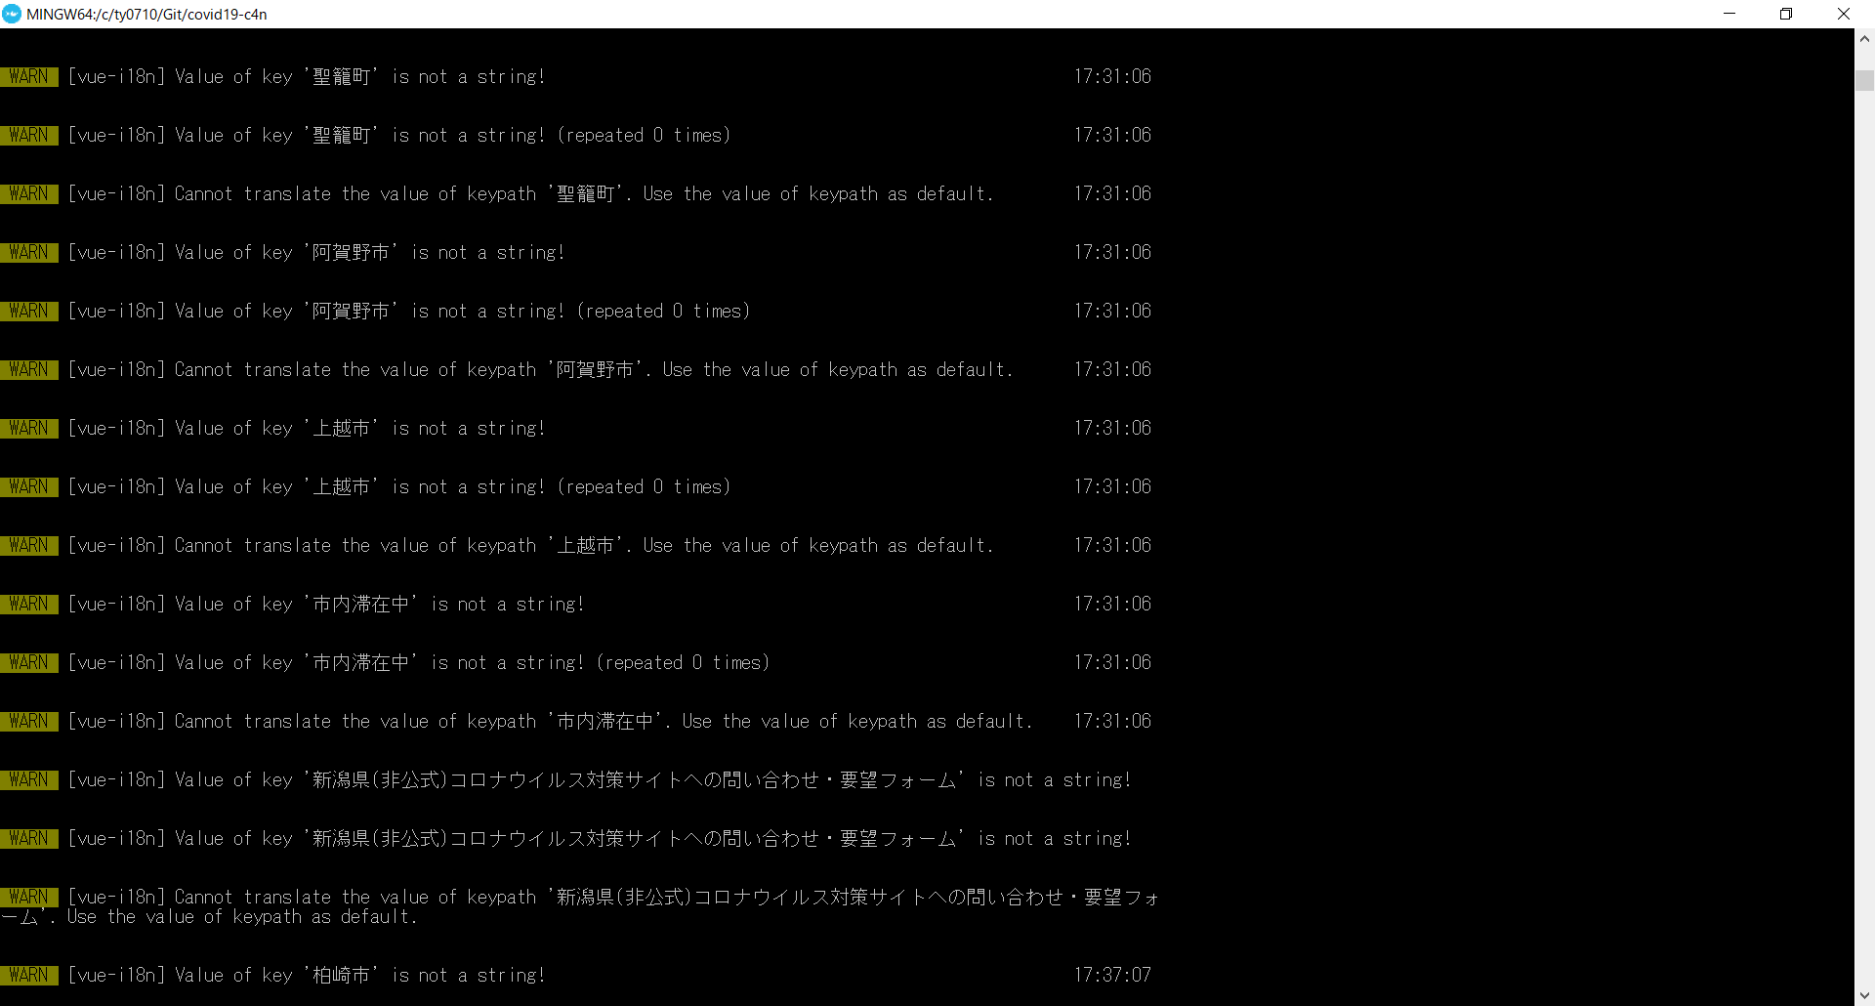Click 'Cannot translate' line for keypath '阿賀野市'
Viewport: 1875px width, 1006px height.
pos(540,369)
